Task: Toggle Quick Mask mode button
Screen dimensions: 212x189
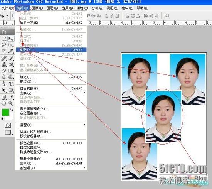Action: [8, 125]
